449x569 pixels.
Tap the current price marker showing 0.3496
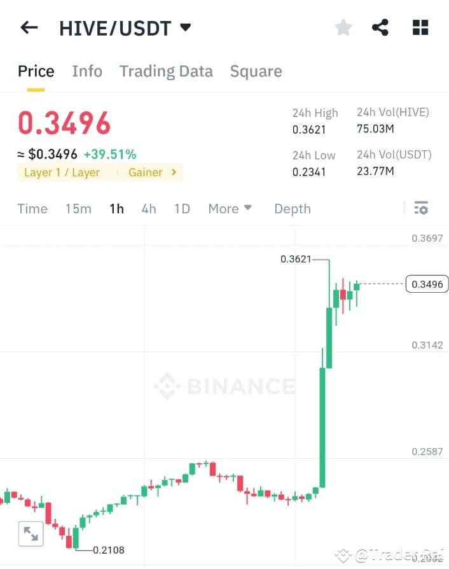coord(427,284)
